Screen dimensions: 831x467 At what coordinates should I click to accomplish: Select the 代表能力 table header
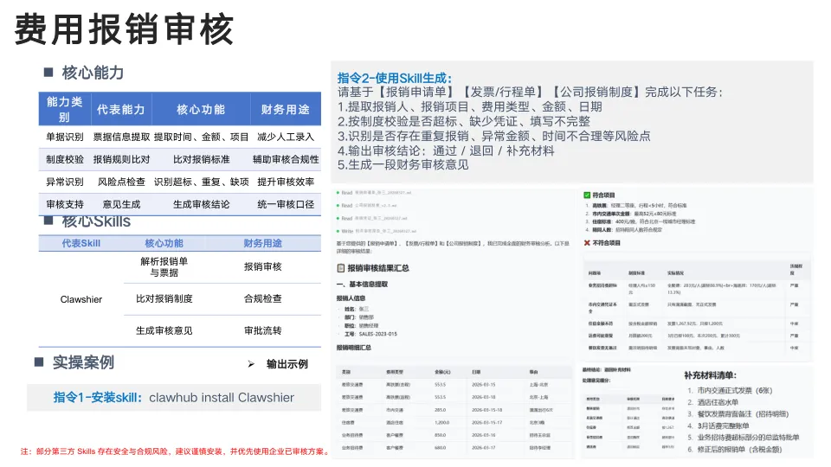tap(121, 110)
